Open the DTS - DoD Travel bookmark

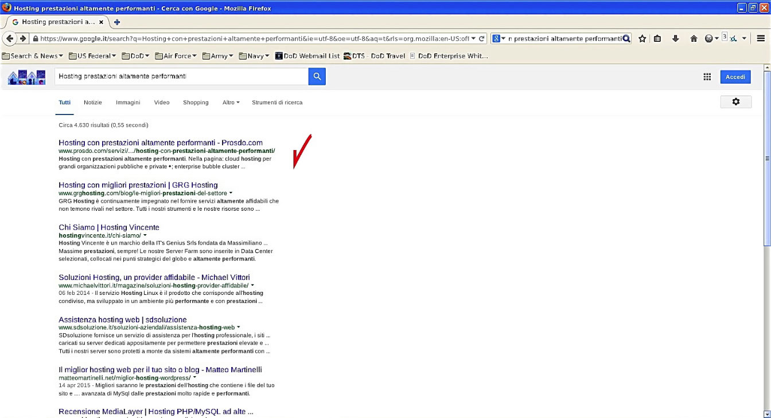(x=374, y=56)
